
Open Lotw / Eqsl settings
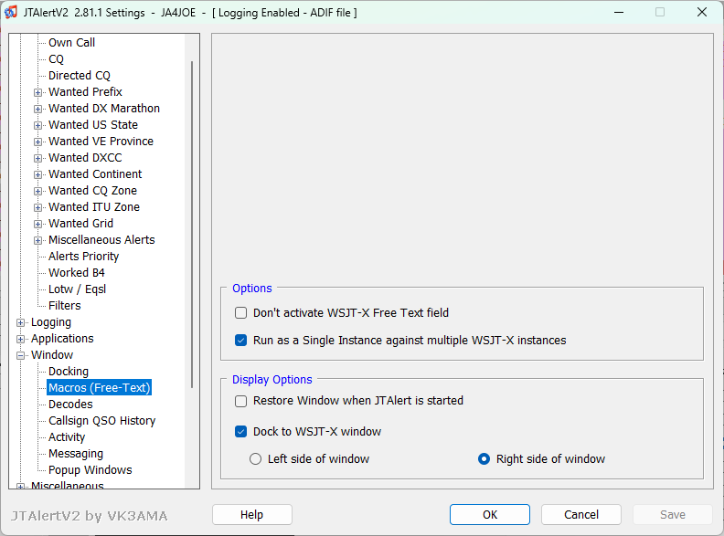[77, 289]
